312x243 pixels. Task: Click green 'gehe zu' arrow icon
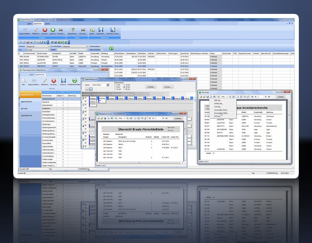coord(53,30)
